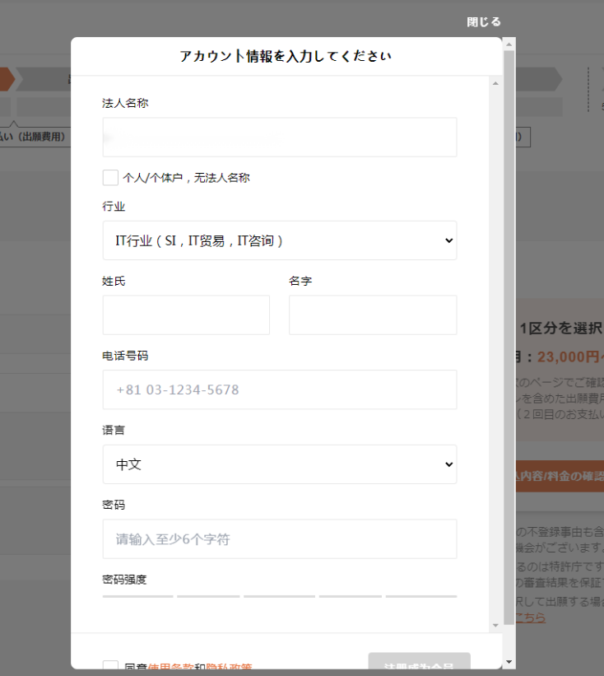The width and height of the screenshot is (604, 676).
Task: Click the こちら link in background page
Action: click(529, 617)
